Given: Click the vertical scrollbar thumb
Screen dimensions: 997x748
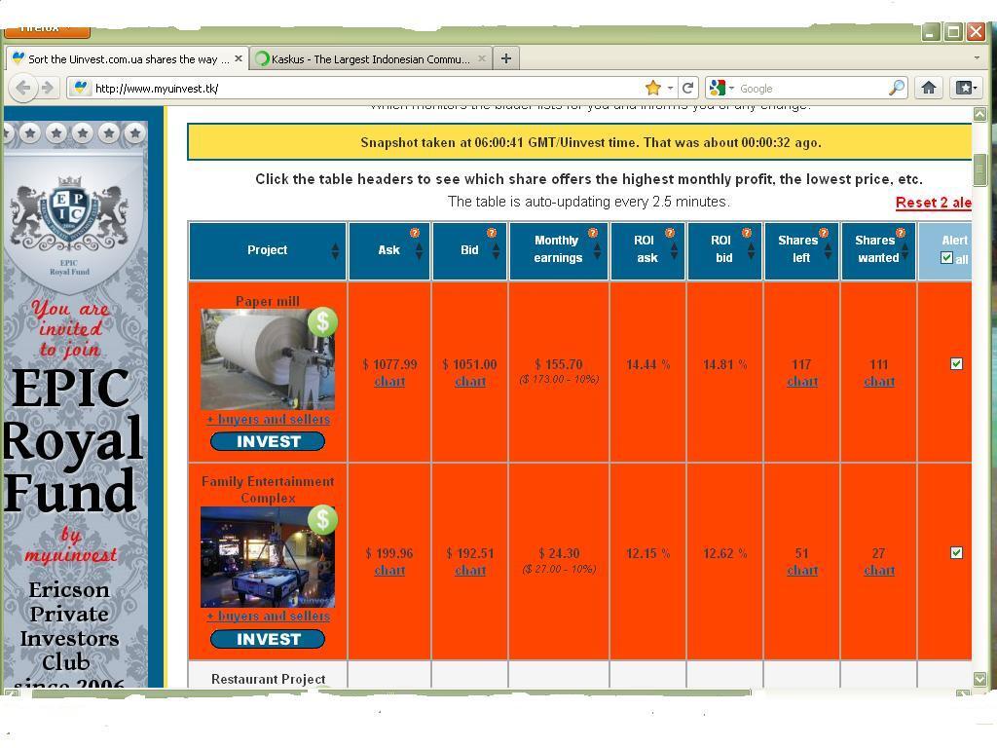Looking at the screenshot, I should [x=979, y=169].
